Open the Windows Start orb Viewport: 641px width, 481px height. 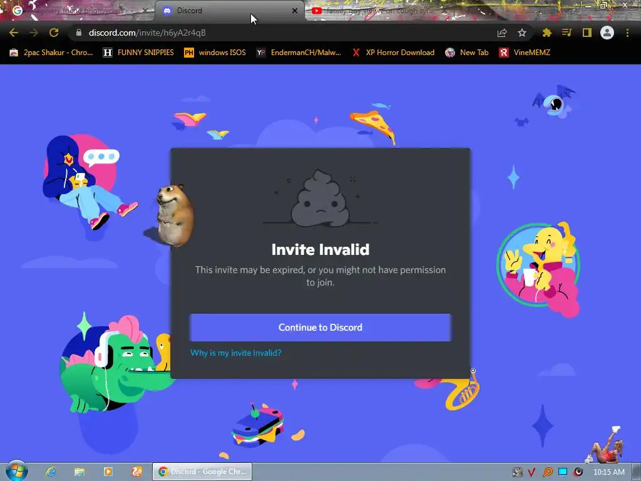pos(16,471)
